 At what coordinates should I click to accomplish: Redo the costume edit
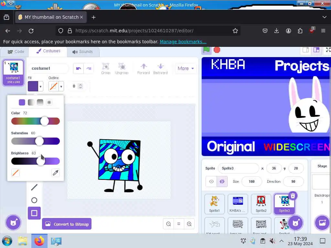[89, 68]
